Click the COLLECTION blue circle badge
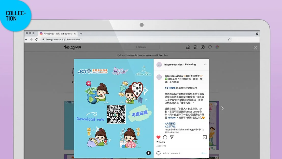 point(15,15)
